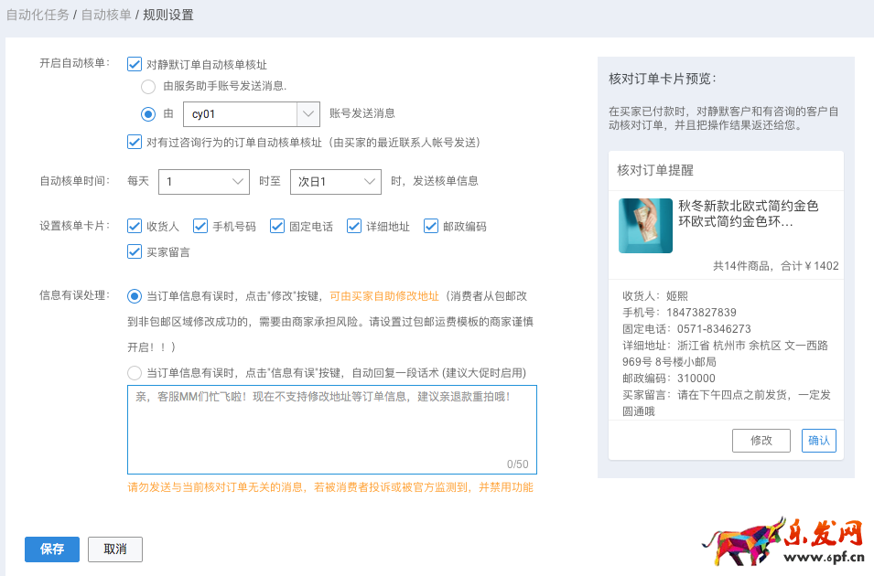Expand the start hour dropdown showing 1

(x=203, y=182)
